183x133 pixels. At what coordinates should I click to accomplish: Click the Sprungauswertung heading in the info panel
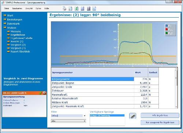tap(14, 97)
